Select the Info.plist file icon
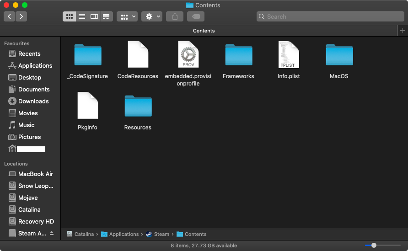408x251 pixels. tap(289, 54)
